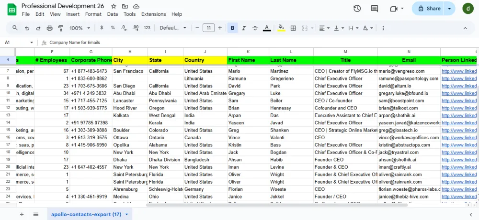
Task: Decrease font size minus button
Action: click(x=197, y=28)
